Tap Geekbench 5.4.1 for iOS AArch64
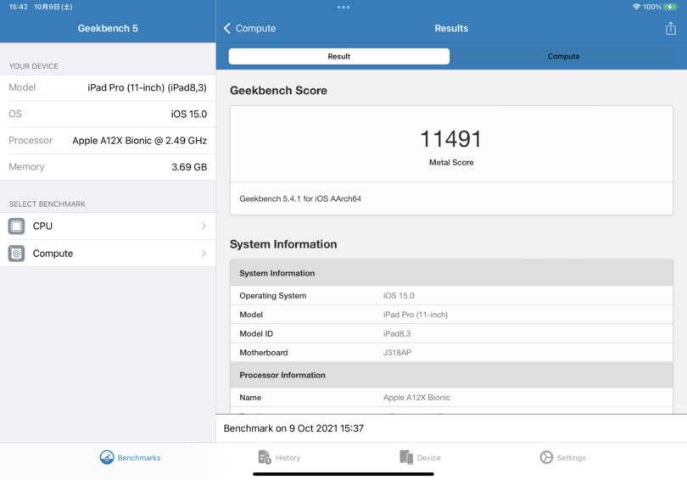The height and width of the screenshot is (480, 687). 300,198
